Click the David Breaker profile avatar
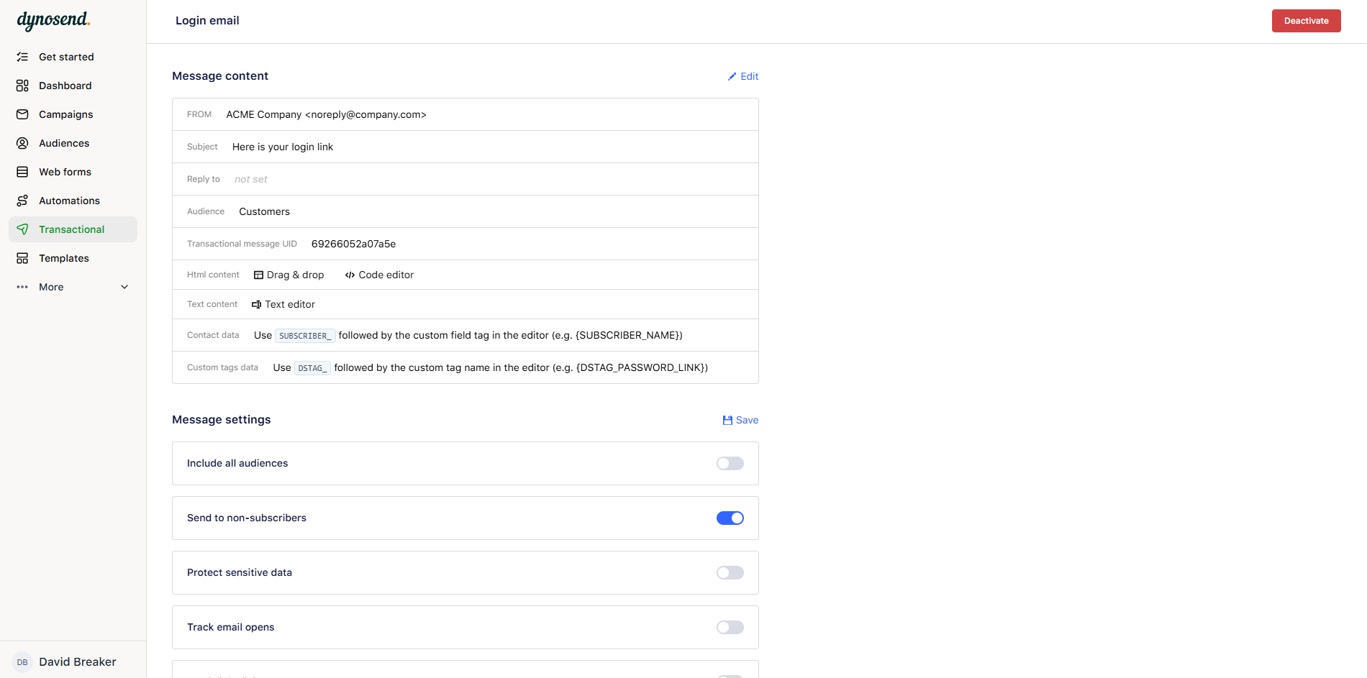Screen dimensions: 1367x678 22,661
